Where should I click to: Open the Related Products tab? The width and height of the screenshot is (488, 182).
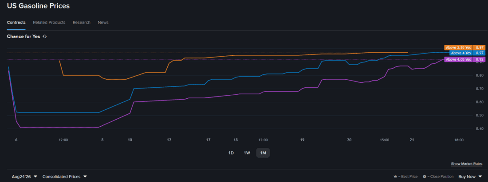49,22
